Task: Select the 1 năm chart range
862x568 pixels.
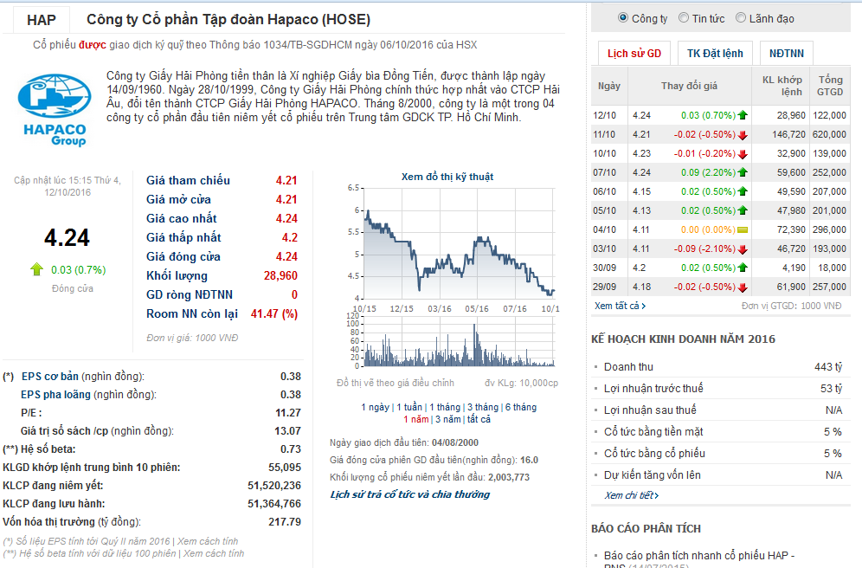Action: pyautogui.click(x=415, y=419)
